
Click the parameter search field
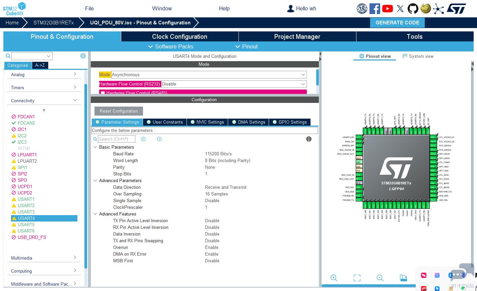pyautogui.click(x=116, y=139)
